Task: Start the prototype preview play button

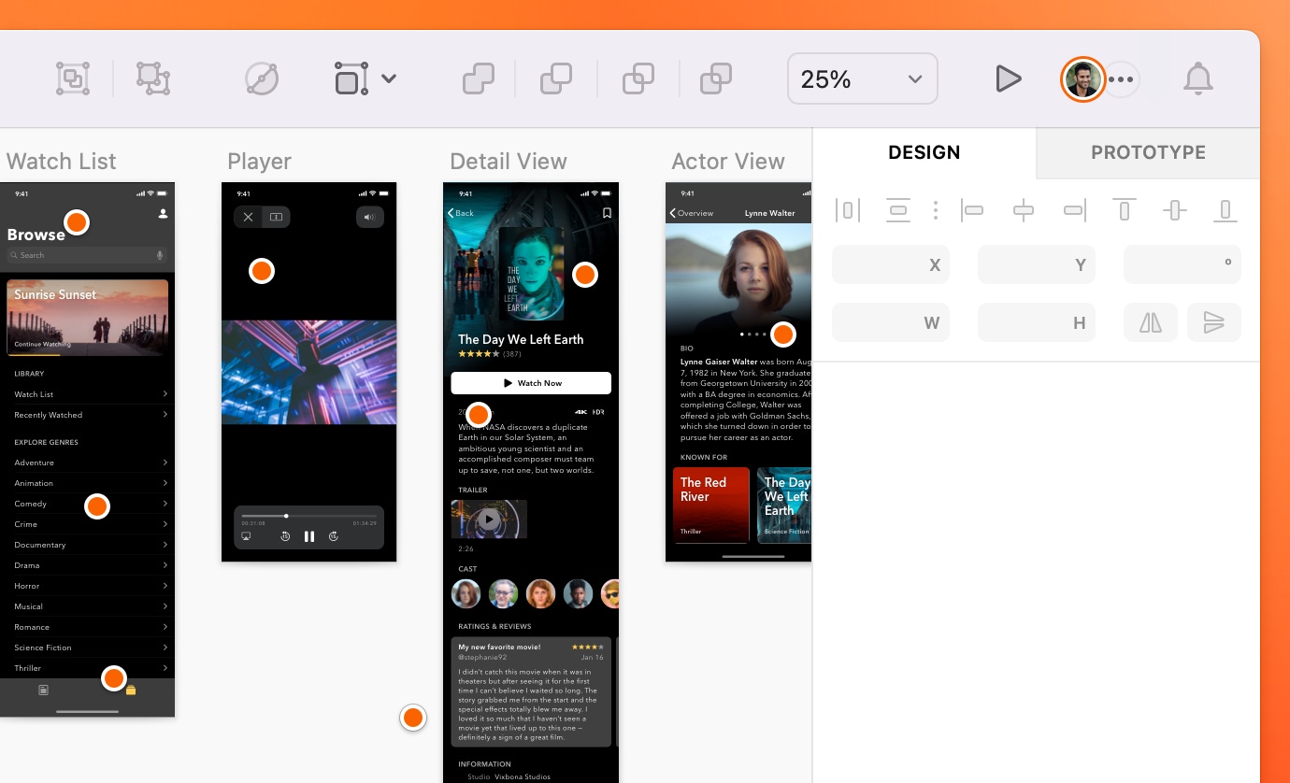Action: click(1008, 79)
